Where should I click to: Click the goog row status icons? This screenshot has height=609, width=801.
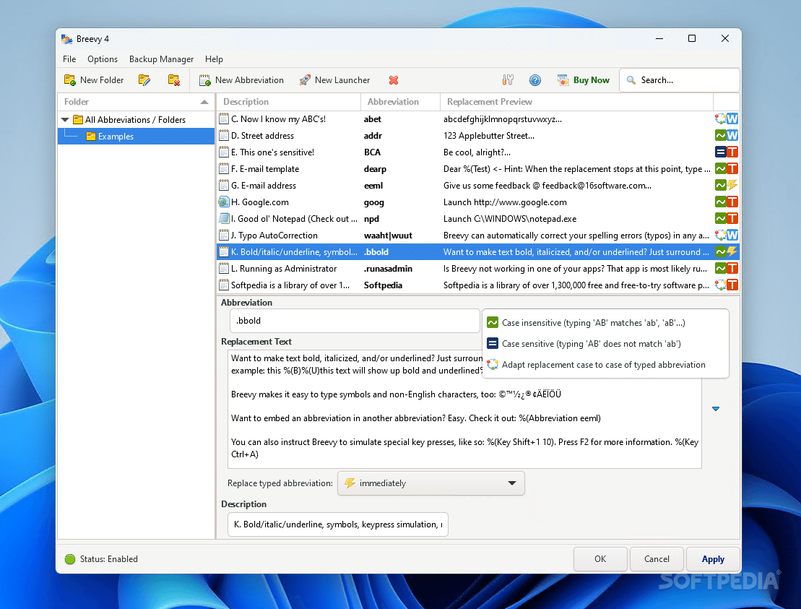pos(727,202)
